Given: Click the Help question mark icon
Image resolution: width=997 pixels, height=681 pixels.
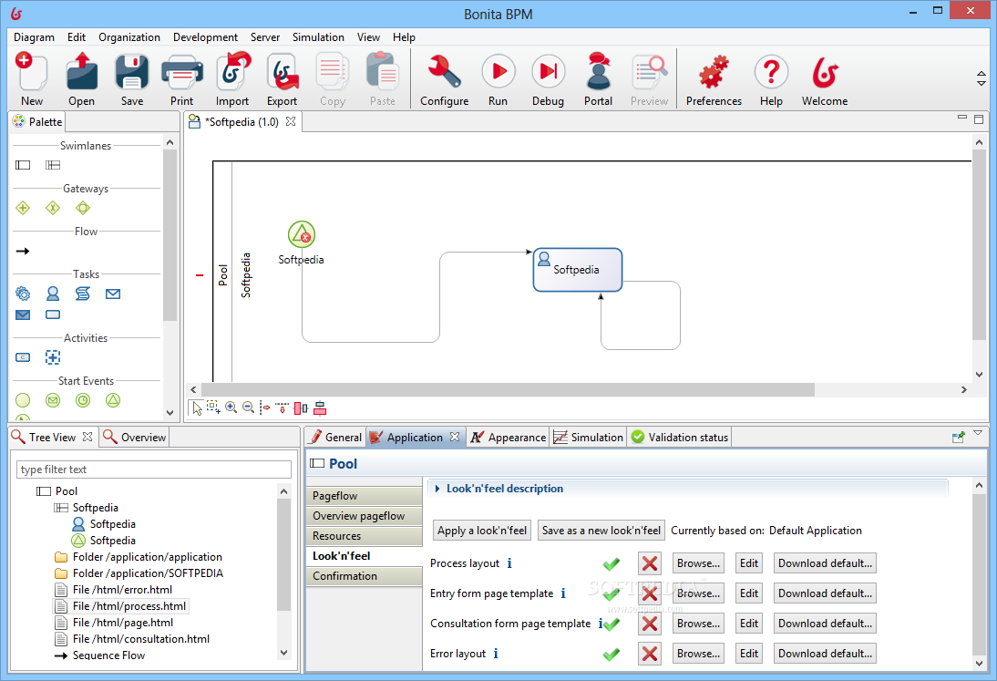Looking at the screenshot, I should pos(771,71).
